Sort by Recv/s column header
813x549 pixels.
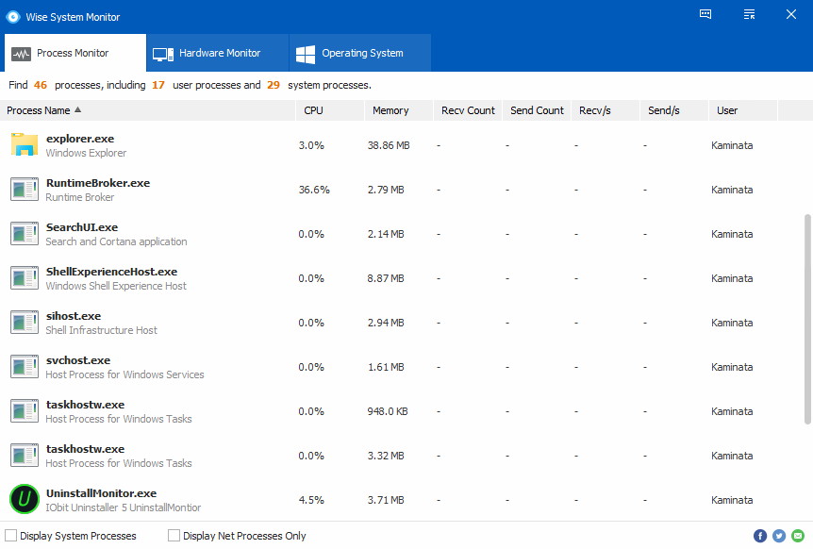coord(606,110)
